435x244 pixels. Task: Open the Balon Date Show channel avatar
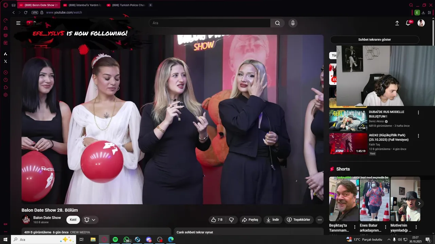26,220
